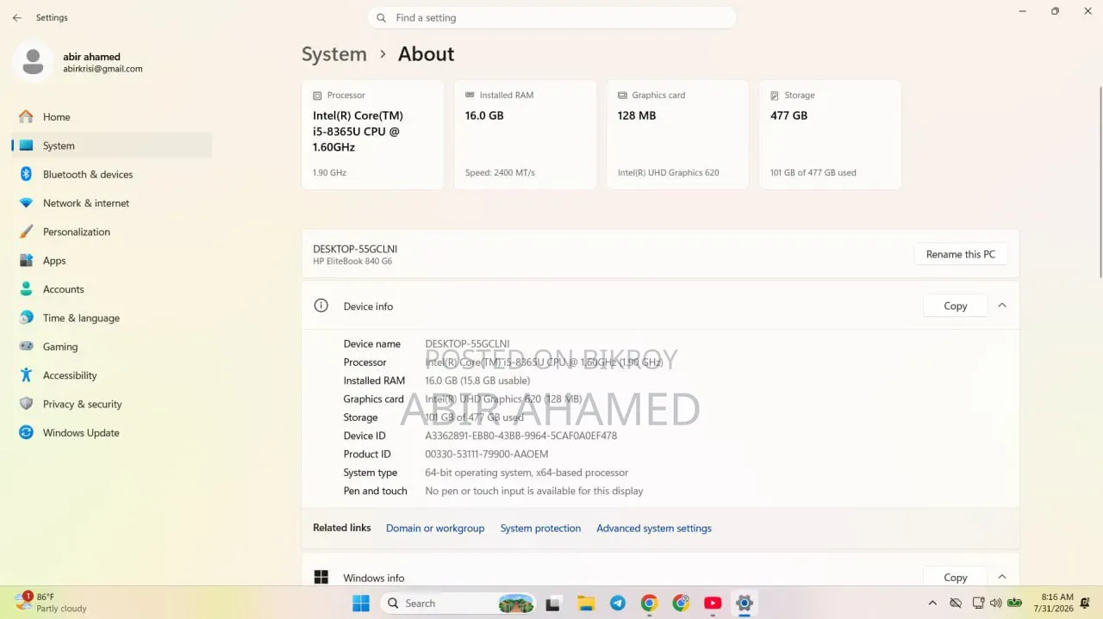Image resolution: width=1103 pixels, height=619 pixels.
Task: Click the Windows Update sync icon
Action: pyautogui.click(x=26, y=432)
